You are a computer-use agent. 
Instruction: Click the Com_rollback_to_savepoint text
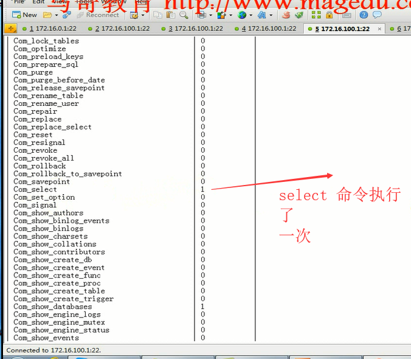67,174
